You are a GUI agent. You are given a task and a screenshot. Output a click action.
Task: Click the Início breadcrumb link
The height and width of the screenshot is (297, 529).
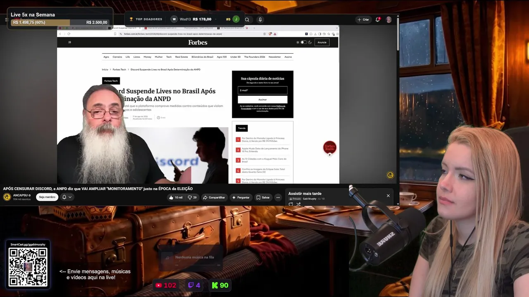pyautogui.click(x=105, y=70)
